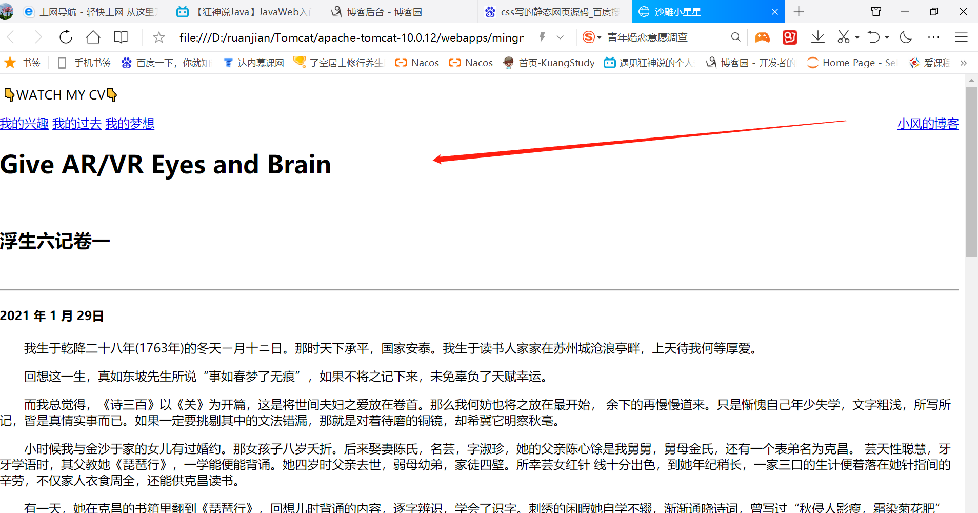The height and width of the screenshot is (513, 978).
Task: Click the Give AR/VR Eyes and Brain heading
Action: tap(166, 165)
